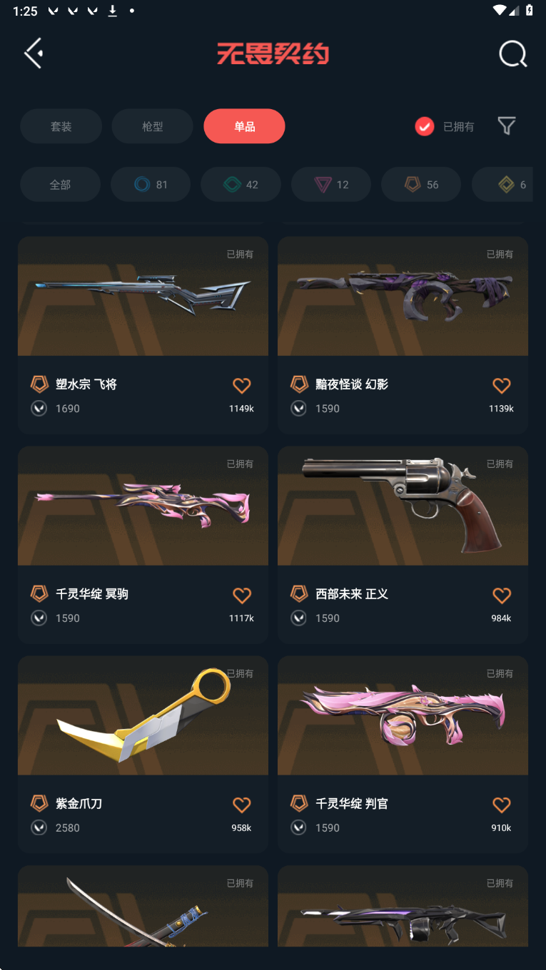The width and height of the screenshot is (546, 970).
Task: Favorite the 千灵华绽 判官 heart icon
Action: (502, 805)
